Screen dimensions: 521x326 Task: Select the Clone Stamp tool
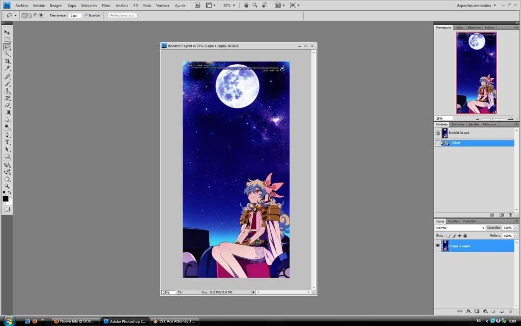pos(7,91)
